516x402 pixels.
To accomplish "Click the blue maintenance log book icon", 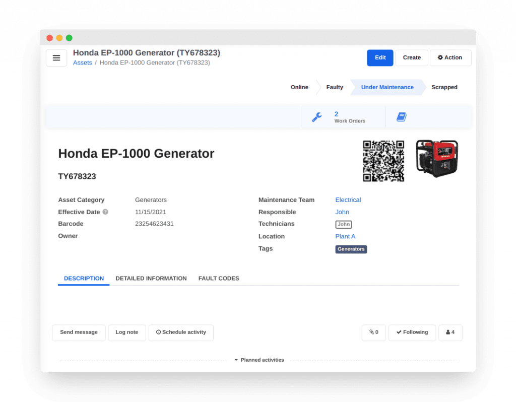I will [x=401, y=116].
